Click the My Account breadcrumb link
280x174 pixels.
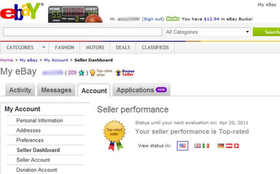point(56,60)
